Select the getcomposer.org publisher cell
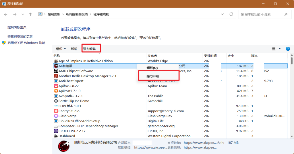The height and width of the screenshot is (154, 294). (161, 126)
